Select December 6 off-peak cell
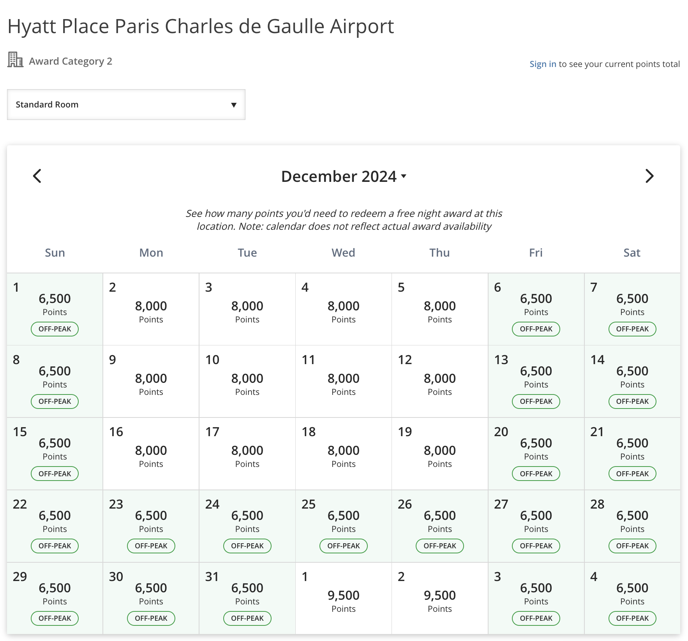Viewport: 688px width, 641px height. tap(536, 309)
